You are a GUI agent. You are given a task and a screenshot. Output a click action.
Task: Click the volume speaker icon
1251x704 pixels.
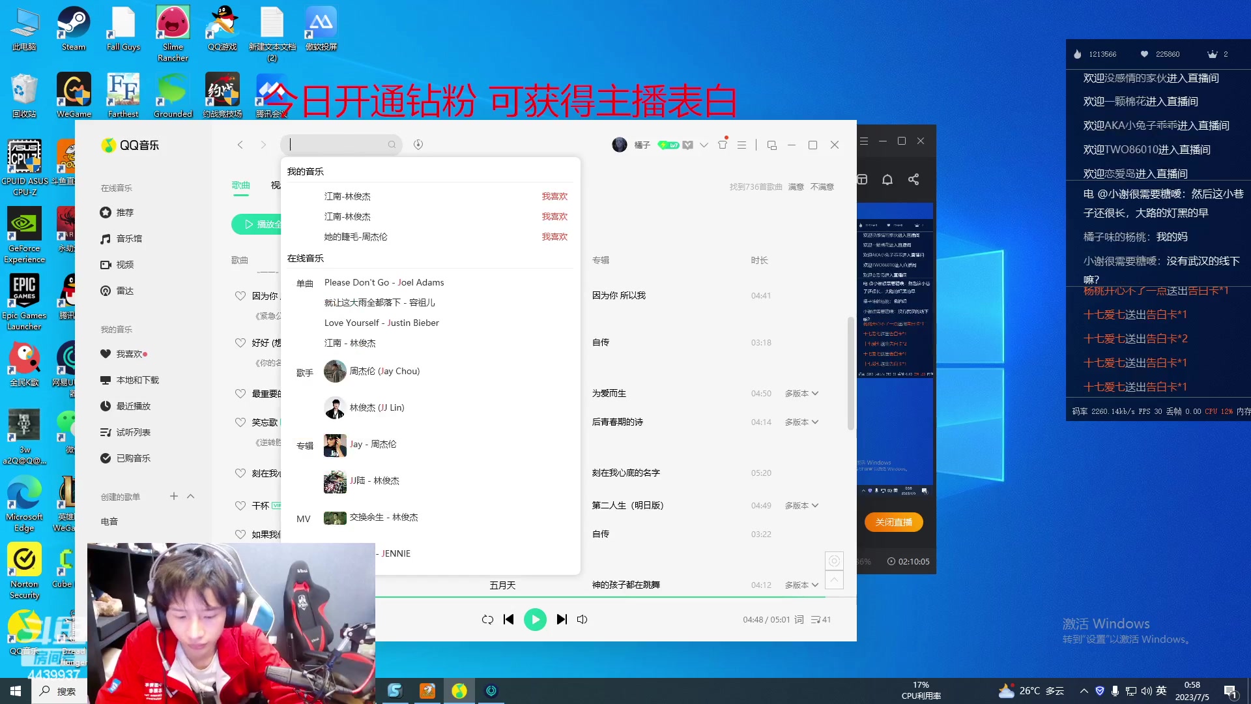[x=582, y=619]
